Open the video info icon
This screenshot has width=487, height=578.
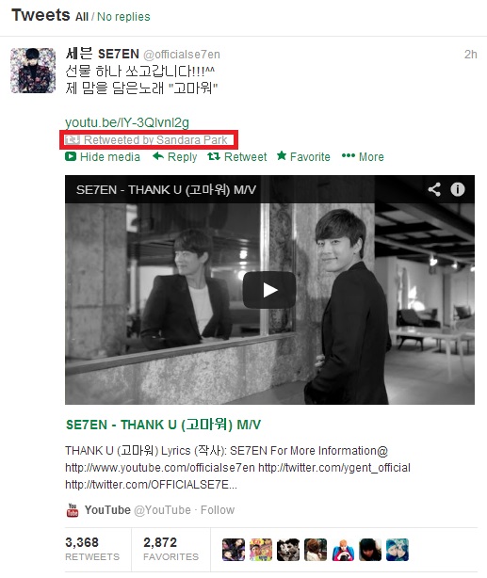(x=458, y=189)
